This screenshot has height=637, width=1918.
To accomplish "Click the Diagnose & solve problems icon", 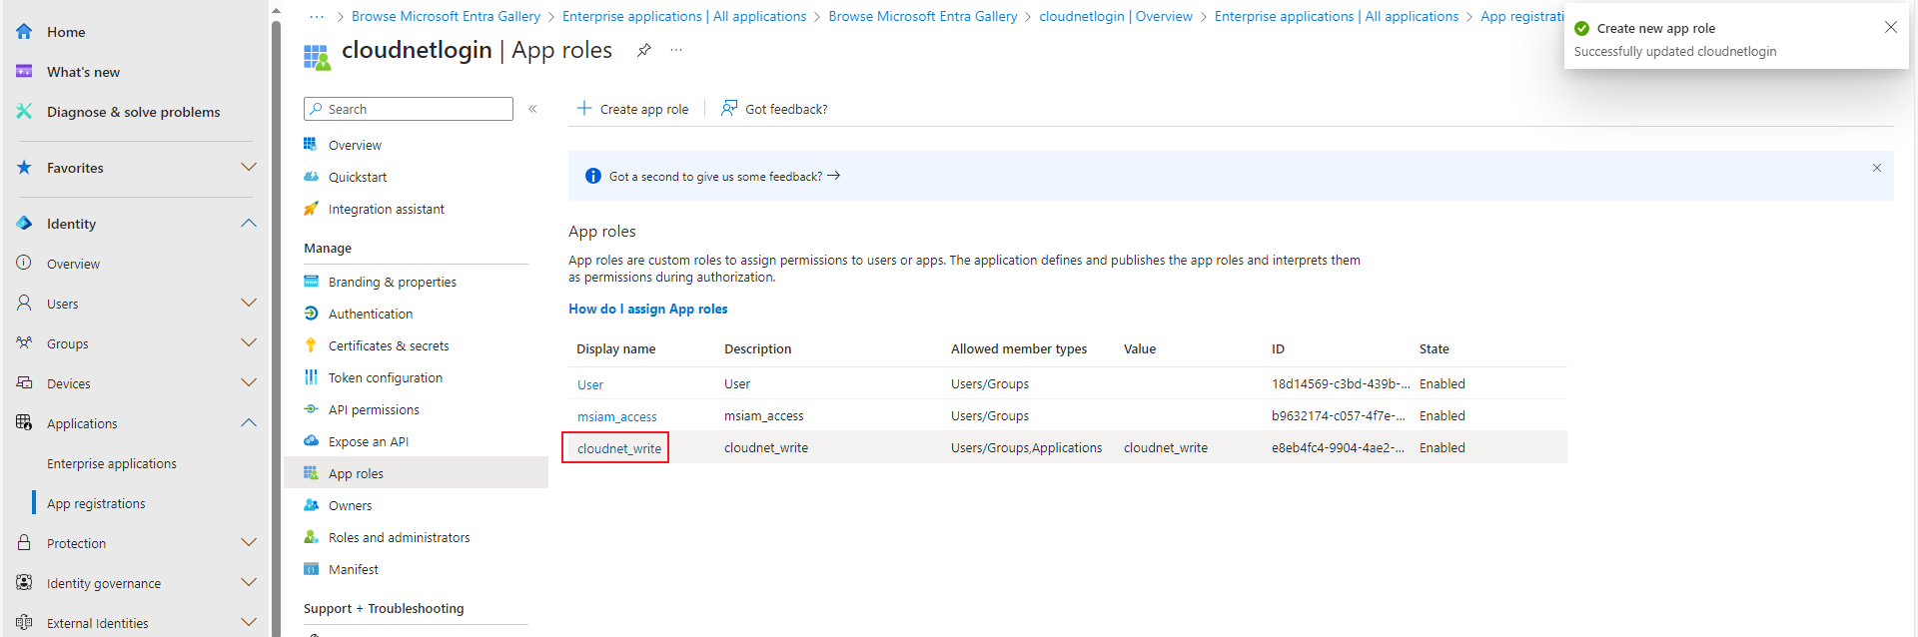I will [x=24, y=112].
